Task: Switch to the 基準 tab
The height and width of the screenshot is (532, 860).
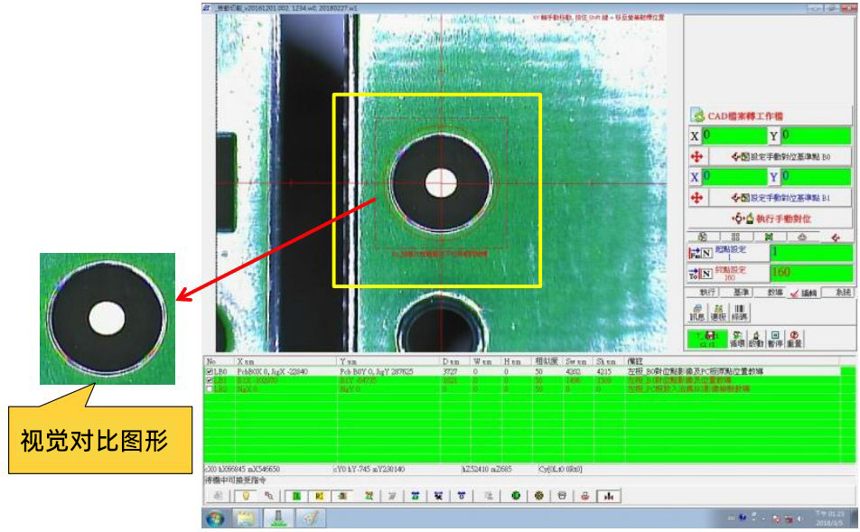Action: pyautogui.click(x=741, y=293)
